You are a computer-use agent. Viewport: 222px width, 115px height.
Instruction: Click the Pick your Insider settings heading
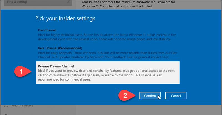[x=65, y=18]
